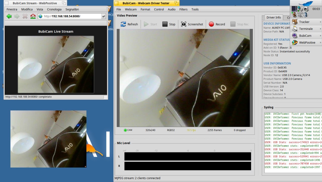Open the Modifica menu in WebPositive
This screenshot has width=322, height=182.
pyautogui.click(x=27, y=9)
